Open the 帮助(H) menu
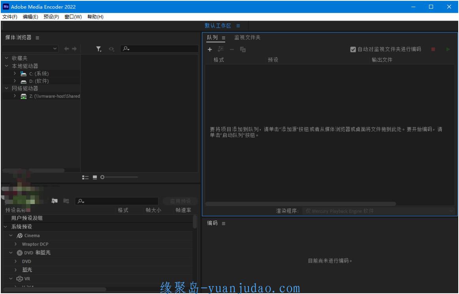 point(96,17)
